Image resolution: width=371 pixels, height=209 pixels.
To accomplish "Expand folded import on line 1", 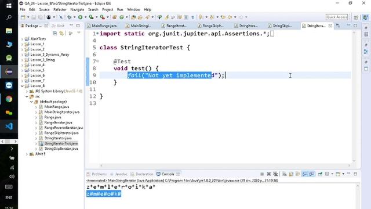I will [x=97, y=34].
